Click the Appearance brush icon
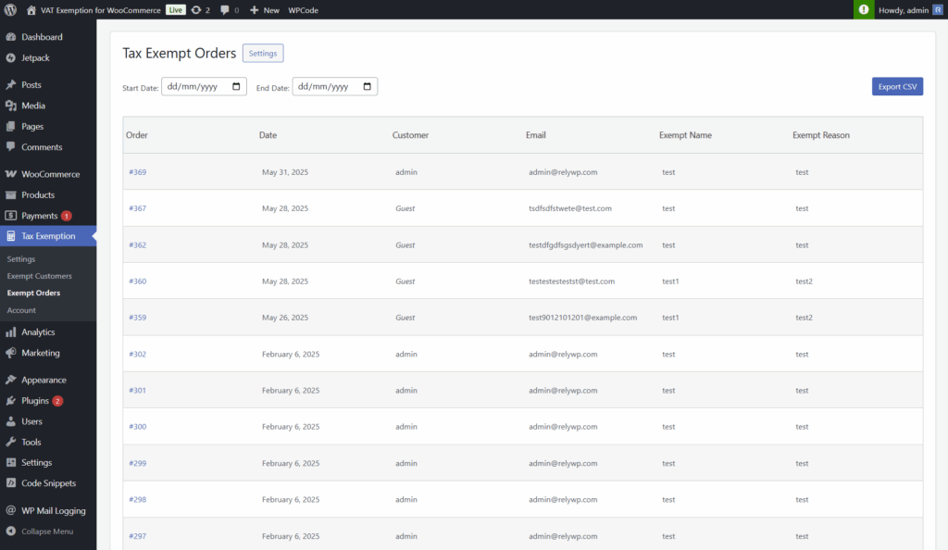The image size is (948, 550). (11, 380)
